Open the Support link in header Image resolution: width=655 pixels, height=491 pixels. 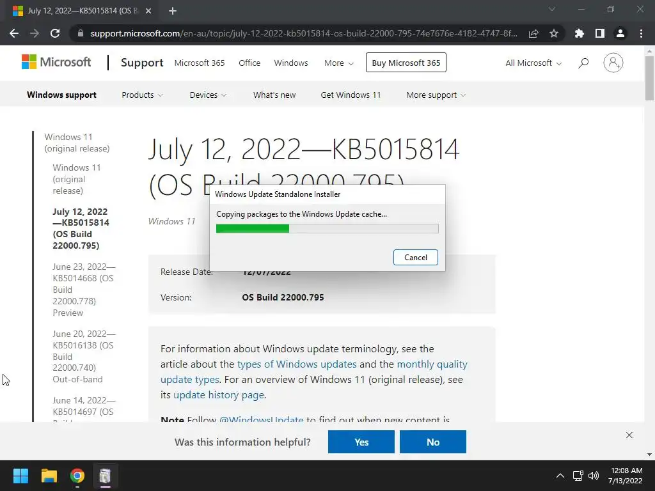(142, 63)
